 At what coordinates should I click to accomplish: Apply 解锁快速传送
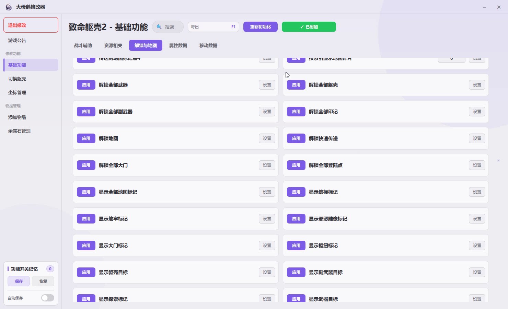tap(296, 138)
